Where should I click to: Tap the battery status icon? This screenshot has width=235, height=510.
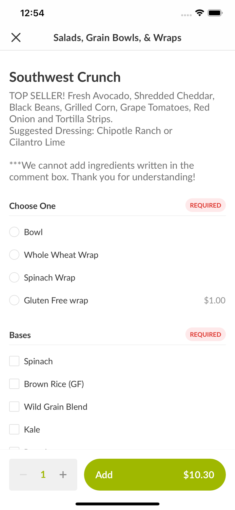215,13
